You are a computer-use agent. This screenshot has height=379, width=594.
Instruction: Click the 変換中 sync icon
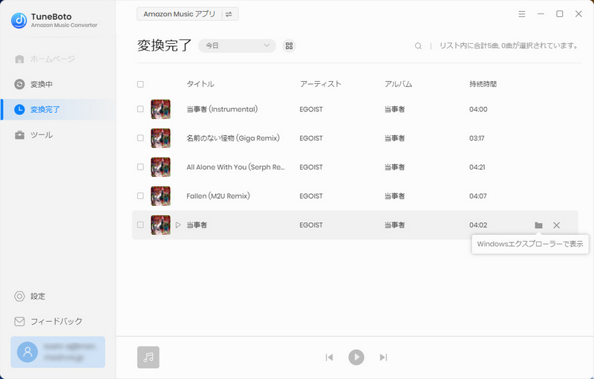19,84
